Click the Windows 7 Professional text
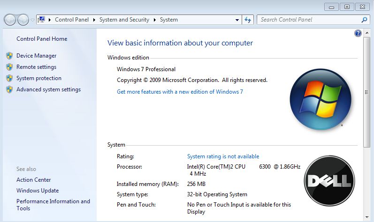The height and width of the screenshot is (222, 374). tap(146, 69)
